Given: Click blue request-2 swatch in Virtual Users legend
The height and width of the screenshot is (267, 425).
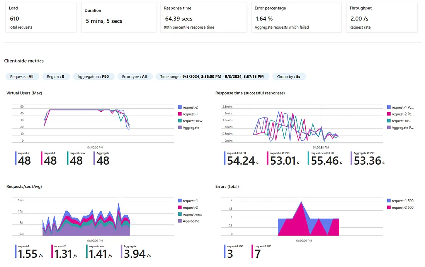Looking at the screenshot, I should click(x=180, y=107).
